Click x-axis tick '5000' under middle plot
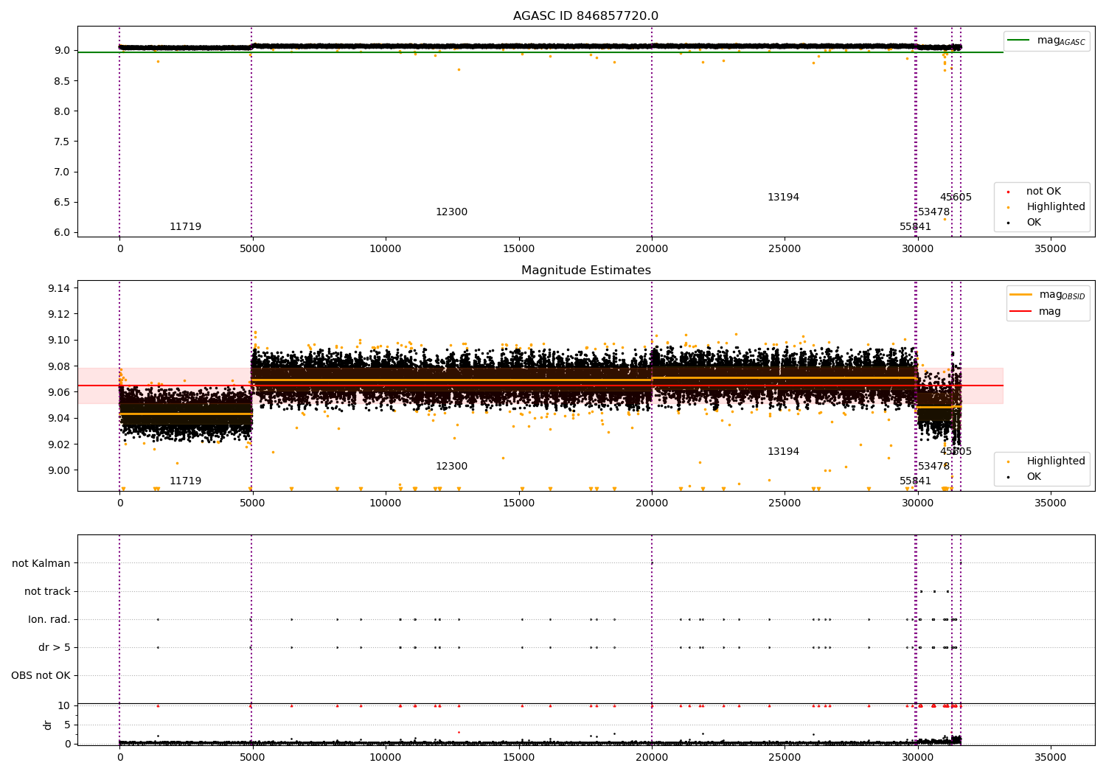 coord(252,503)
